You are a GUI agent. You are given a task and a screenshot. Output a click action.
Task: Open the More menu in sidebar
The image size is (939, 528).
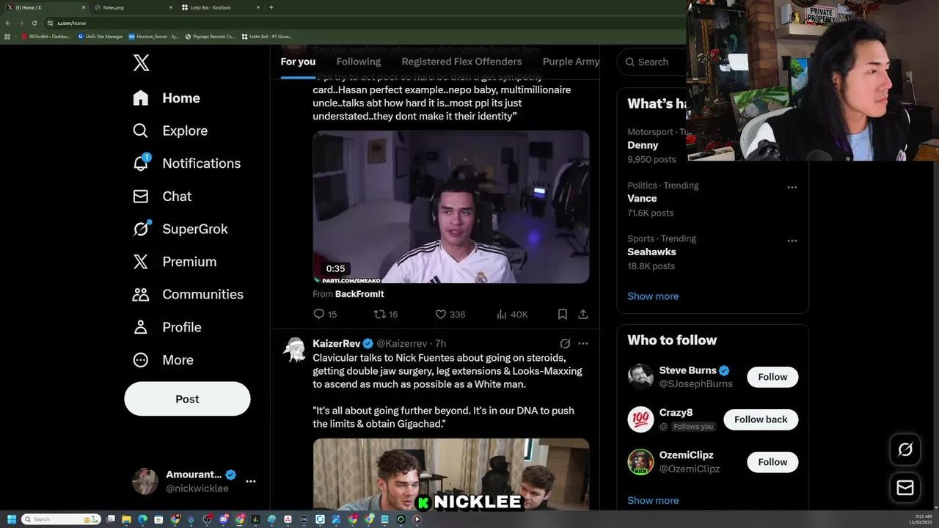(163, 359)
